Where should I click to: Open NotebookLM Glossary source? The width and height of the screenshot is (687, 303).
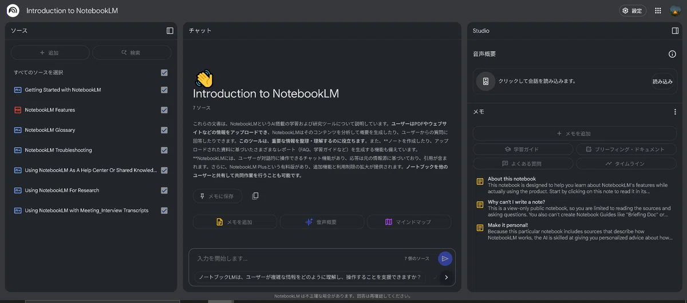tap(50, 130)
